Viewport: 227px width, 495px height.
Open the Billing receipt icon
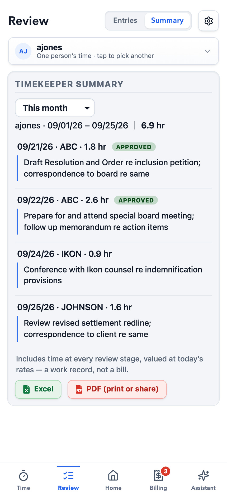(159, 476)
